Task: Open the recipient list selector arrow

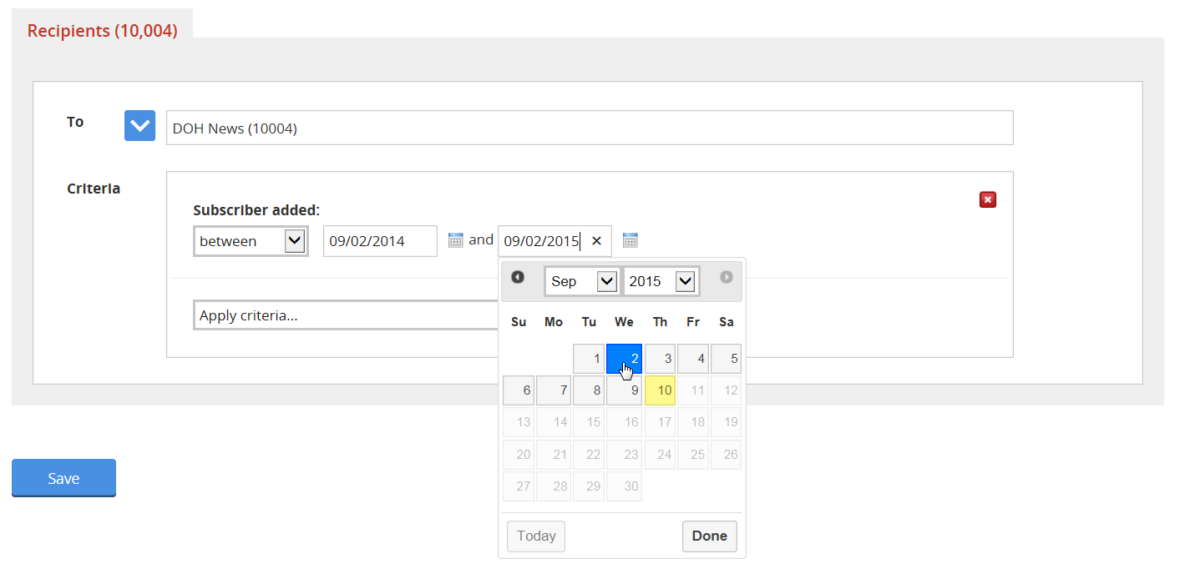Action: click(x=139, y=125)
